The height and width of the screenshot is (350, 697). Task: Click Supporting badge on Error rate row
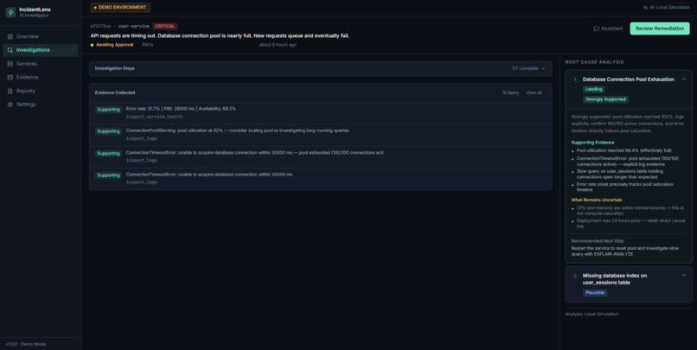tap(108, 109)
